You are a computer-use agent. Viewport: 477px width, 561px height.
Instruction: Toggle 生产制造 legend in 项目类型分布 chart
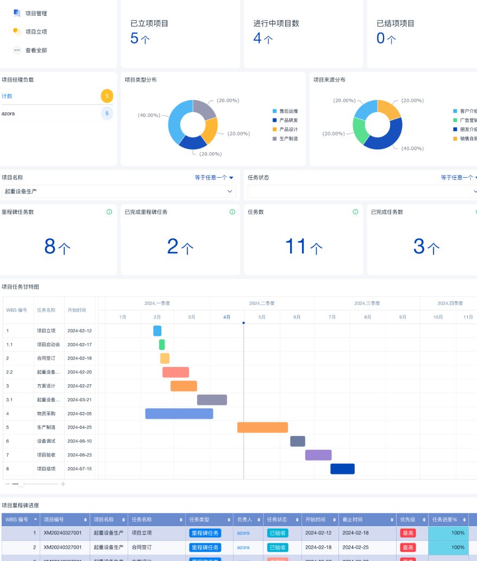pyautogui.click(x=285, y=139)
